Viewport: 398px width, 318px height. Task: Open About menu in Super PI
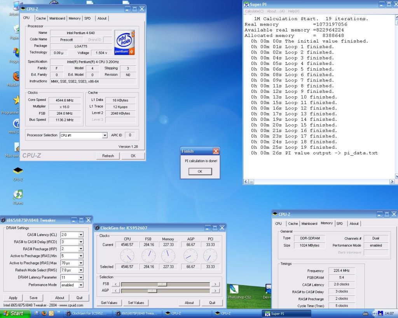[x=276, y=11]
